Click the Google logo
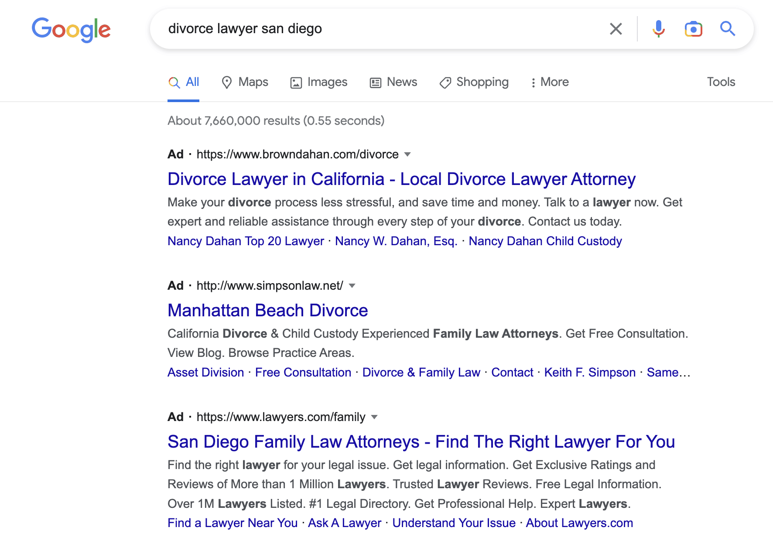The image size is (773, 548). [x=71, y=30]
